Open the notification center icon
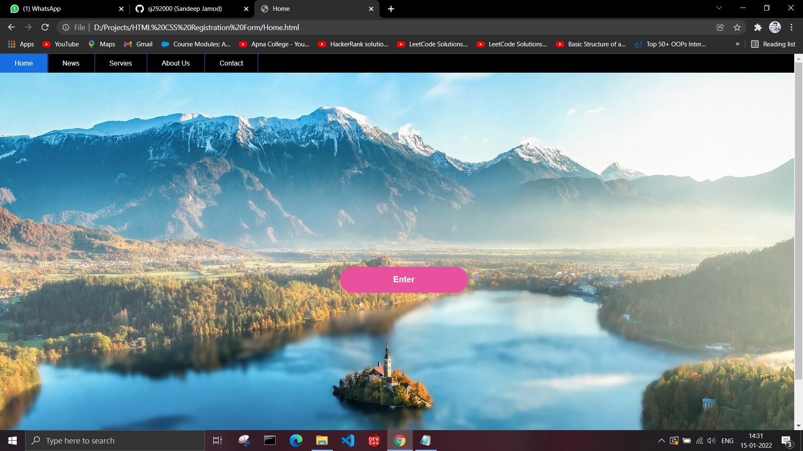Image resolution: width=803 pixels, height=451 pixels. pyautogui.click(x=786, y=441)
